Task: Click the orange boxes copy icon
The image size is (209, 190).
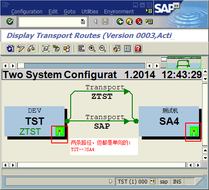Action: tap(67, 49)
